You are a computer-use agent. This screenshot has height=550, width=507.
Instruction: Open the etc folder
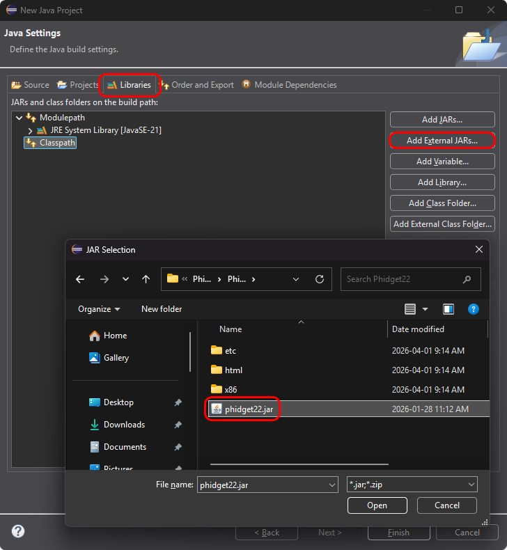point(231,351)
